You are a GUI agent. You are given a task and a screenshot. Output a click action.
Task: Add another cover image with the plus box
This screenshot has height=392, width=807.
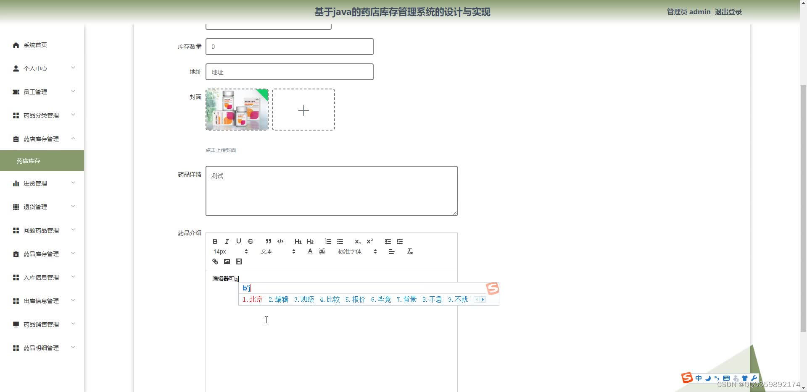pyautogui.click(x=303, y=110)
